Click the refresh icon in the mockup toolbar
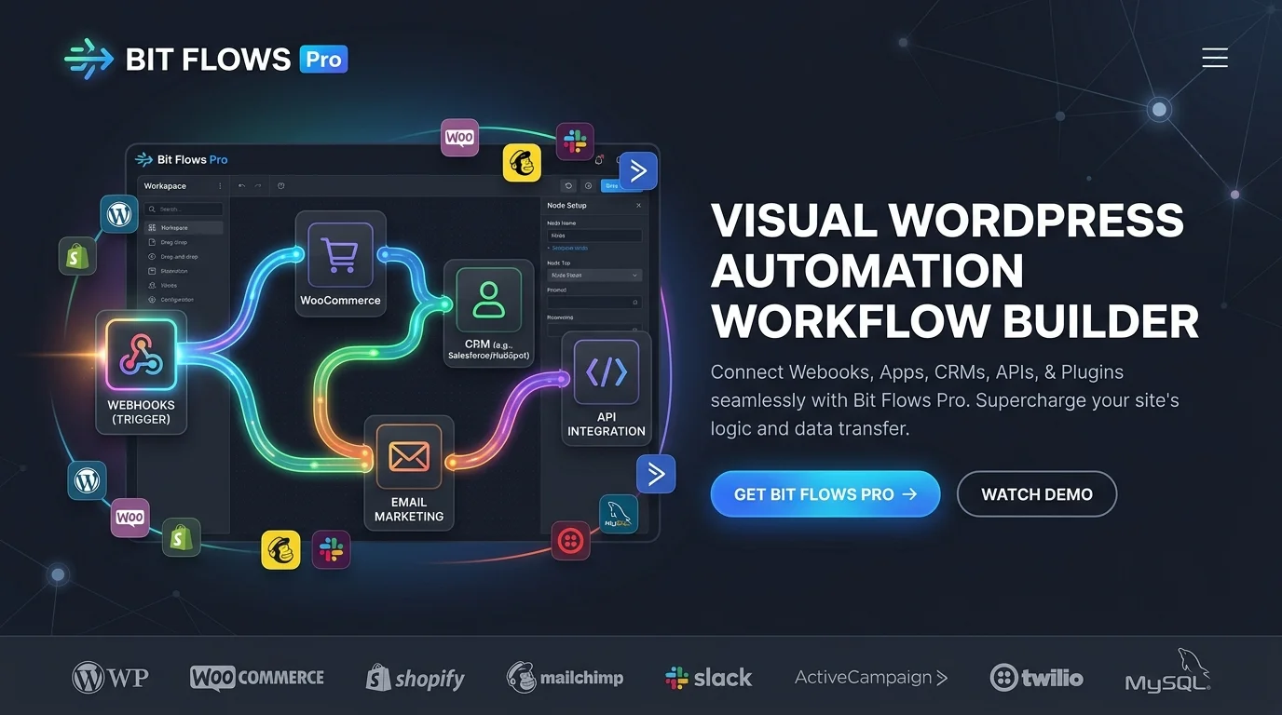Screen dimensions: 1282x715 [x=568, y=186]
